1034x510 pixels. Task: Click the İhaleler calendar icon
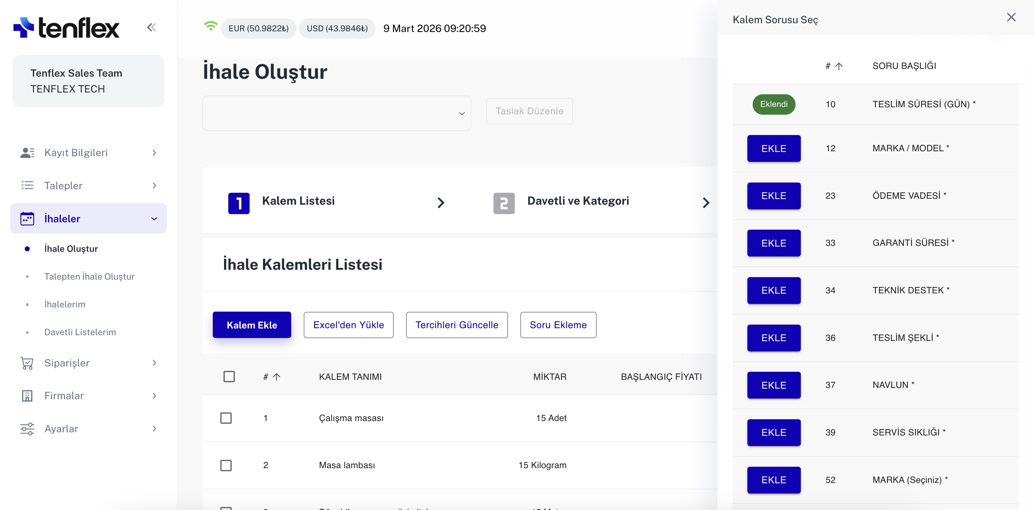click(x=27, y=218)
